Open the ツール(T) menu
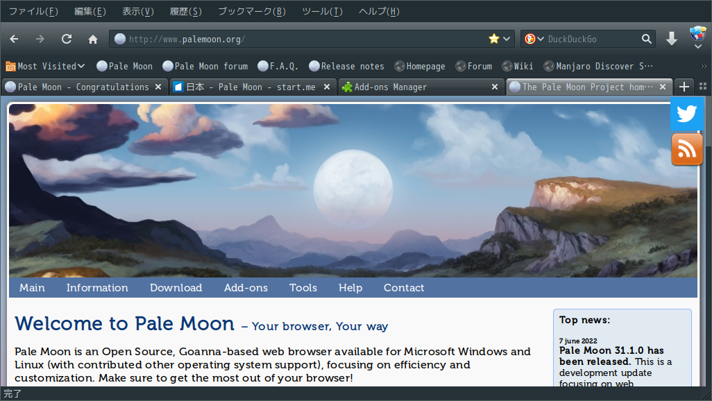The width and height of the screenshot is (712, 401). tap(323, 11)
